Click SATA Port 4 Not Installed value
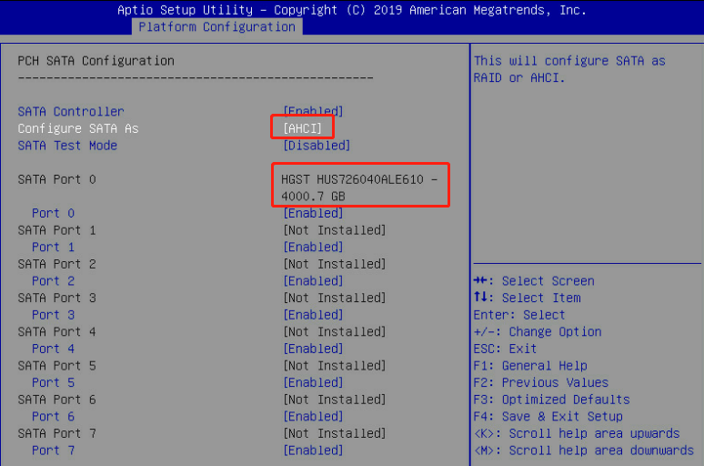 tap(335, 331)
